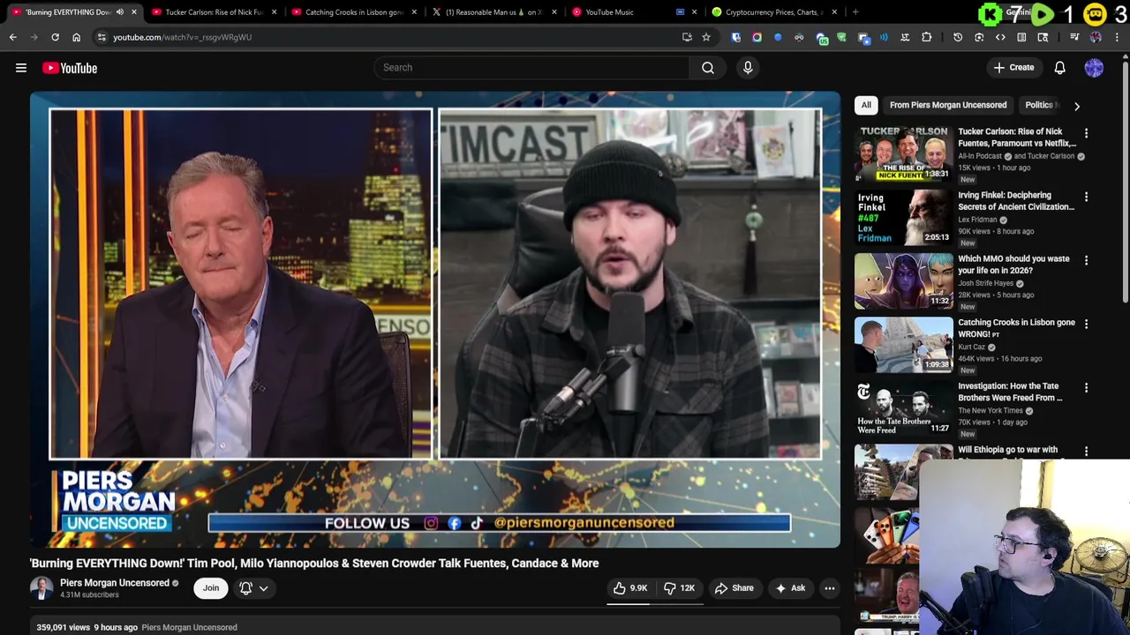1130x635 pixels.
Task: Open options for Irving Finkel video
Action: tap(1087, 197)
